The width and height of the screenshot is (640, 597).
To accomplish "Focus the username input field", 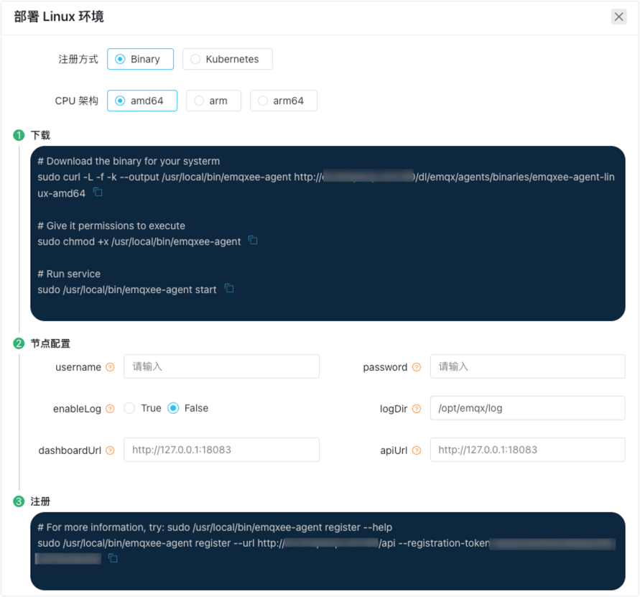I will click(x=221, y=366).
